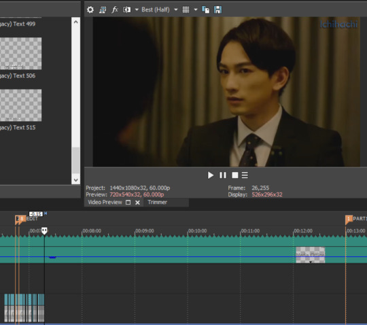Click the Text 506 preset label
This screenshot has width=367, height=325.
[x=18, y=76]
